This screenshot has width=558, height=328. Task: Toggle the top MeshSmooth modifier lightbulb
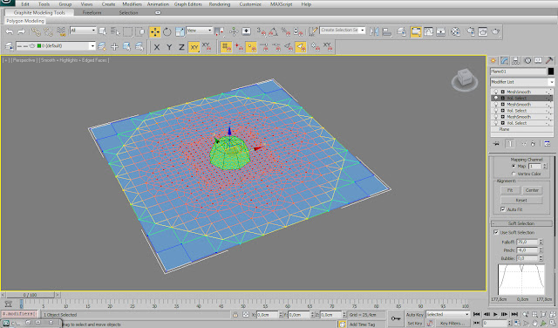coord(495,92)
